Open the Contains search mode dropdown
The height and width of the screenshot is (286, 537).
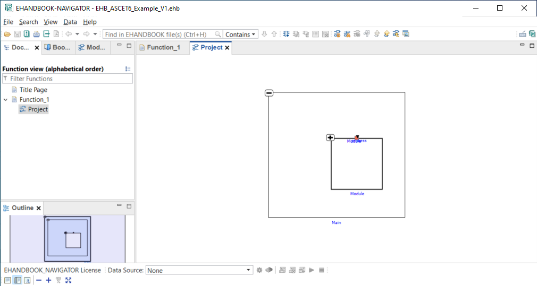[x=240, y=34]
